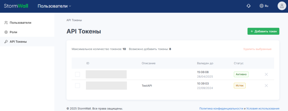
Task: Open the Условия использования link
Action: (x=263, y=109)
